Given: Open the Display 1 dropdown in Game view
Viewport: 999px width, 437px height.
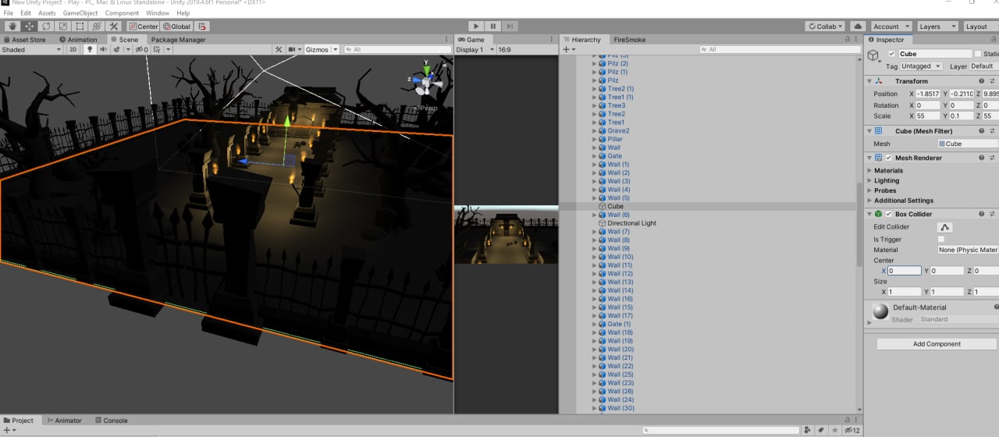Looking at the screenshot, I should point(475,49).
